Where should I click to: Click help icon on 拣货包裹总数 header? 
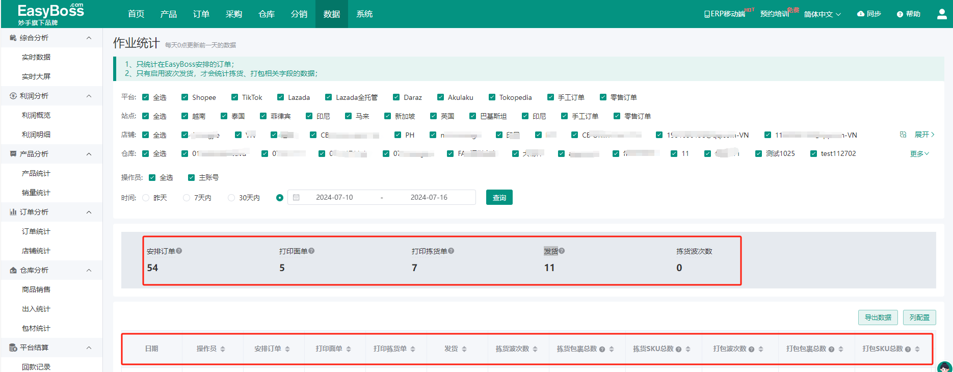pyautogui.click(x=602, y=349)
